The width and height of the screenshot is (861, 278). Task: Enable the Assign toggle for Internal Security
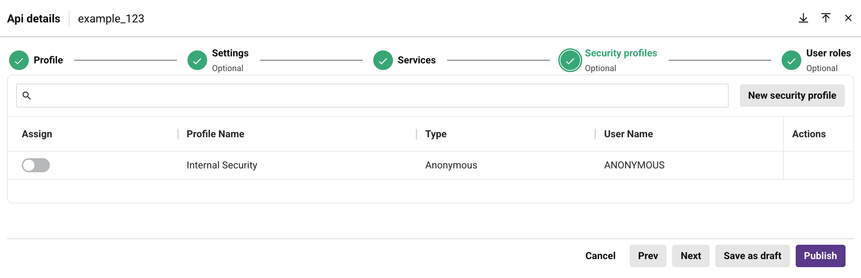coord(35,165)
